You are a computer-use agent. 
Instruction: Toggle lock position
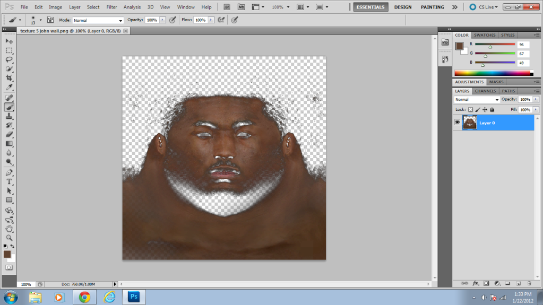(485, 109)
